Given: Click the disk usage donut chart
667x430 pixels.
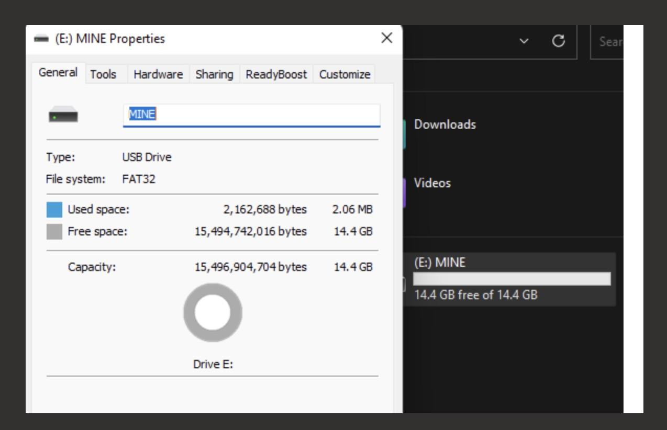Looking at the screenshot, I should (x=213, y=312).
